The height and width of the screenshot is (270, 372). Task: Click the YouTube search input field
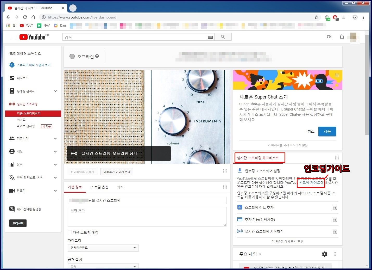[138, 37]
